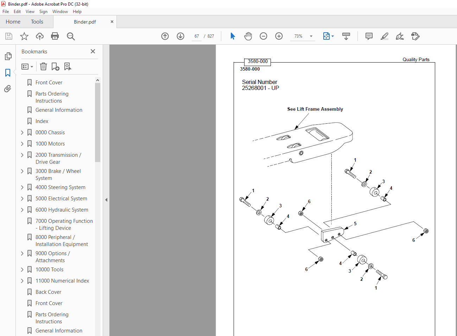Screen dimensions: 457x336
Task: Toggle the Bookmarks panel sidebar button
Action: coord(8,73)
